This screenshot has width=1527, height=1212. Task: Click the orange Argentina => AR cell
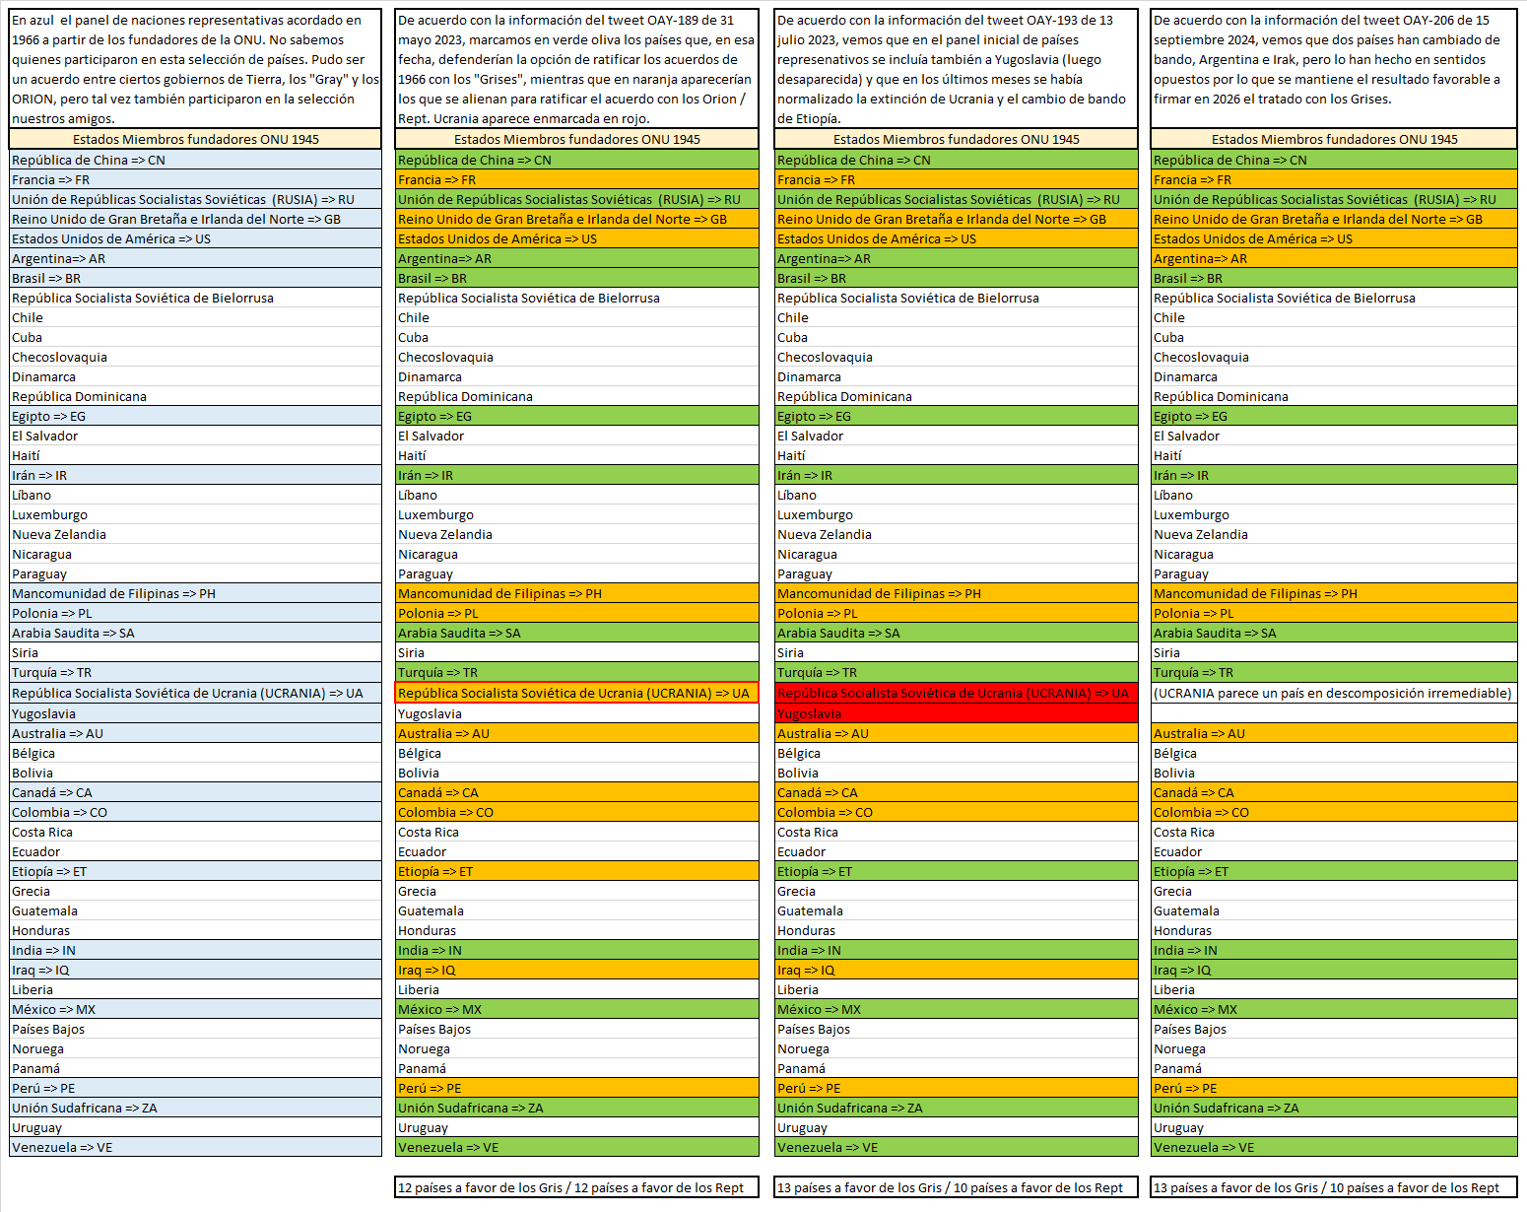point(1333,258)
